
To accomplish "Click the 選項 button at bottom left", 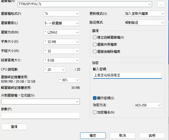I will (x=14, y=127).
